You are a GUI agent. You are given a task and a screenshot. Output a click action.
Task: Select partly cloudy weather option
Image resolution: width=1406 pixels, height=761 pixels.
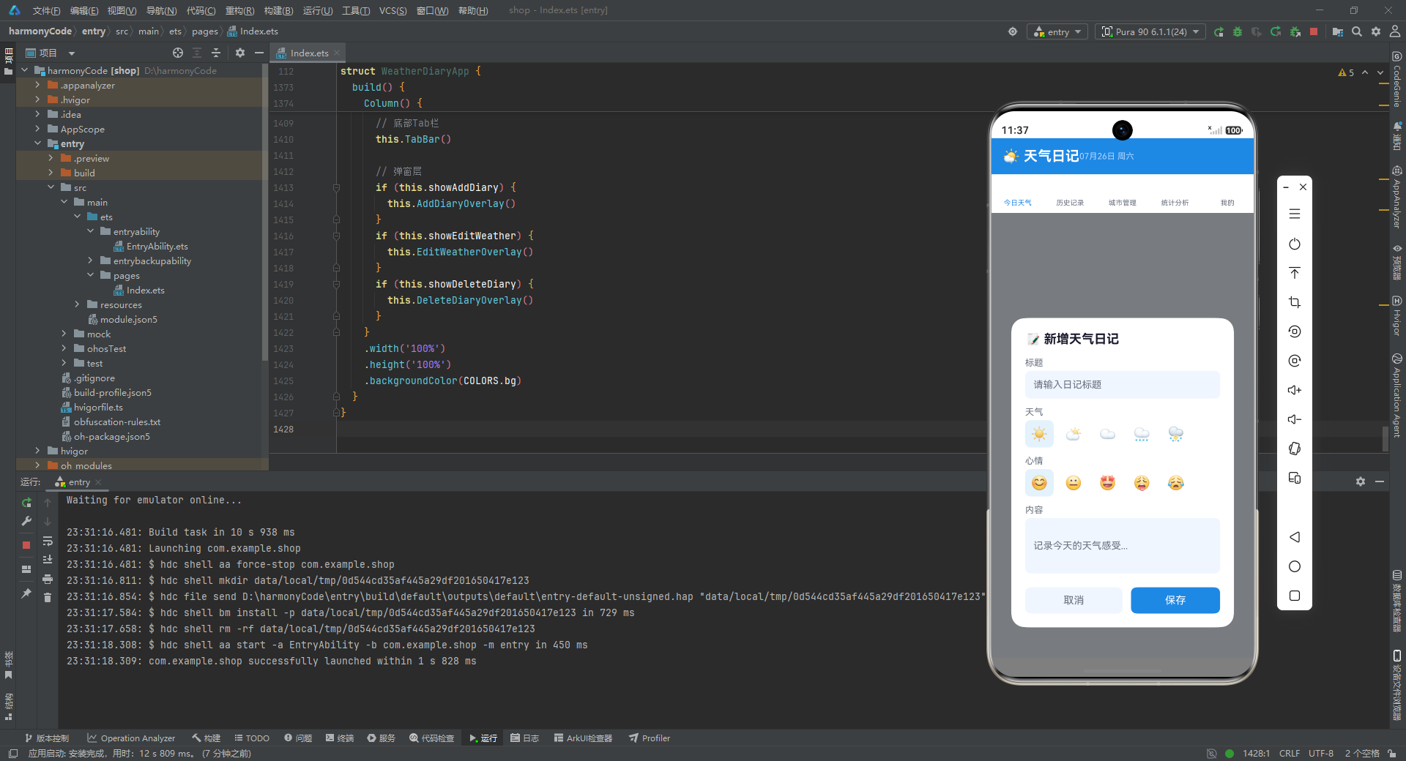1074,434
